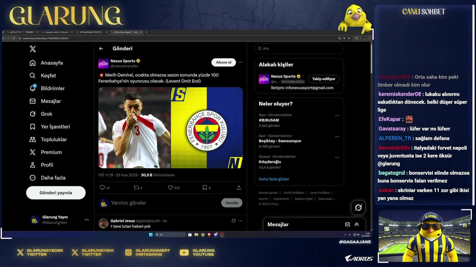The image size is (476, 267).
Task: Open Kılıçdaroğlu trending topic
Action: point(270,162)
